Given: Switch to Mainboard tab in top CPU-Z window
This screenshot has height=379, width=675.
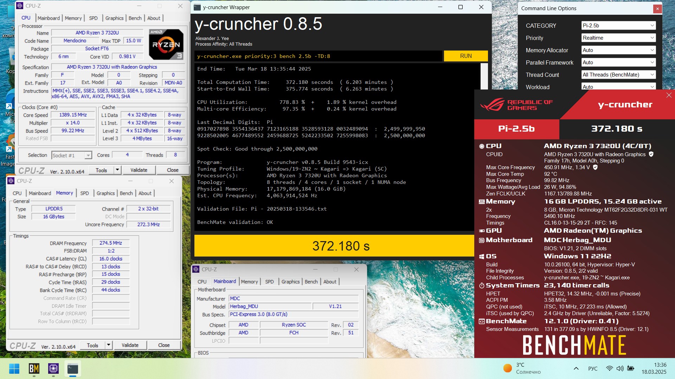Looking at the screenshot, I should pyautogui.click(x=49, y=18).
